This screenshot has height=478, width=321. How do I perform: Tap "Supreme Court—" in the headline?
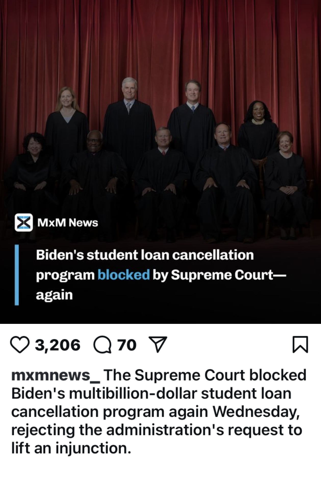click(x=229, y=275)
